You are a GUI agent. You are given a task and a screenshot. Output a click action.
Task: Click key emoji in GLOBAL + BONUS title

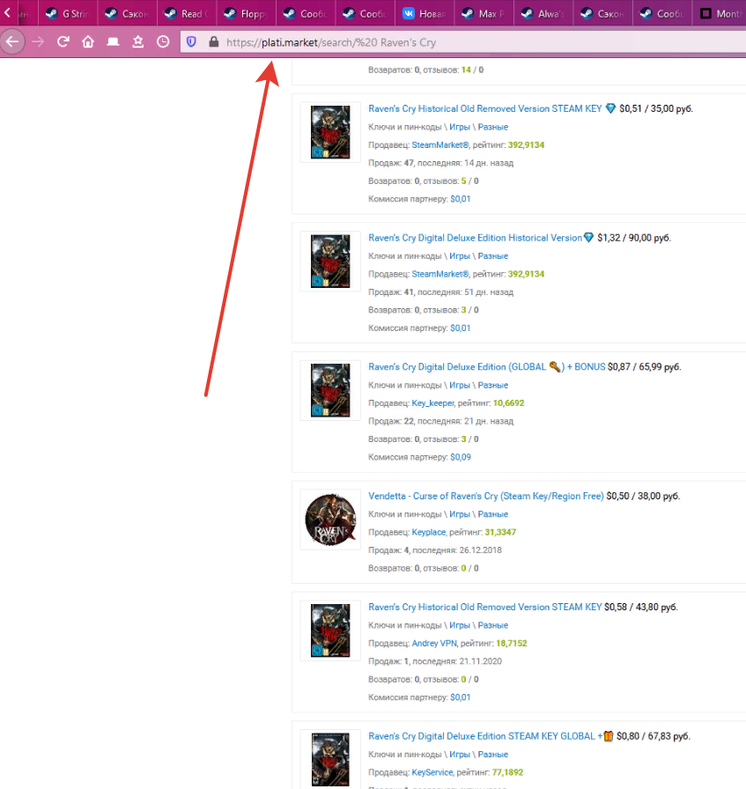click(555, 366)
